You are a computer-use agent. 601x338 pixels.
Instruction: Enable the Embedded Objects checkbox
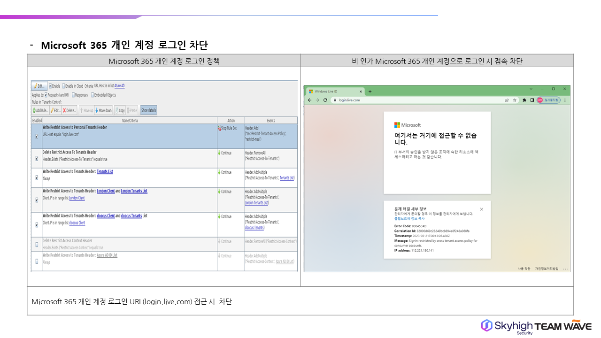(x=92, y=95)
